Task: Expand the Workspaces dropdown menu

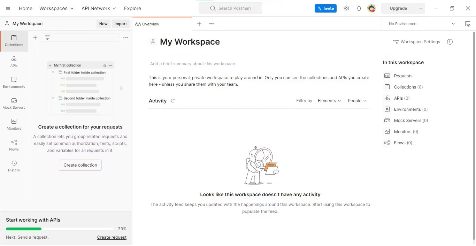Action: pos(56,8)
